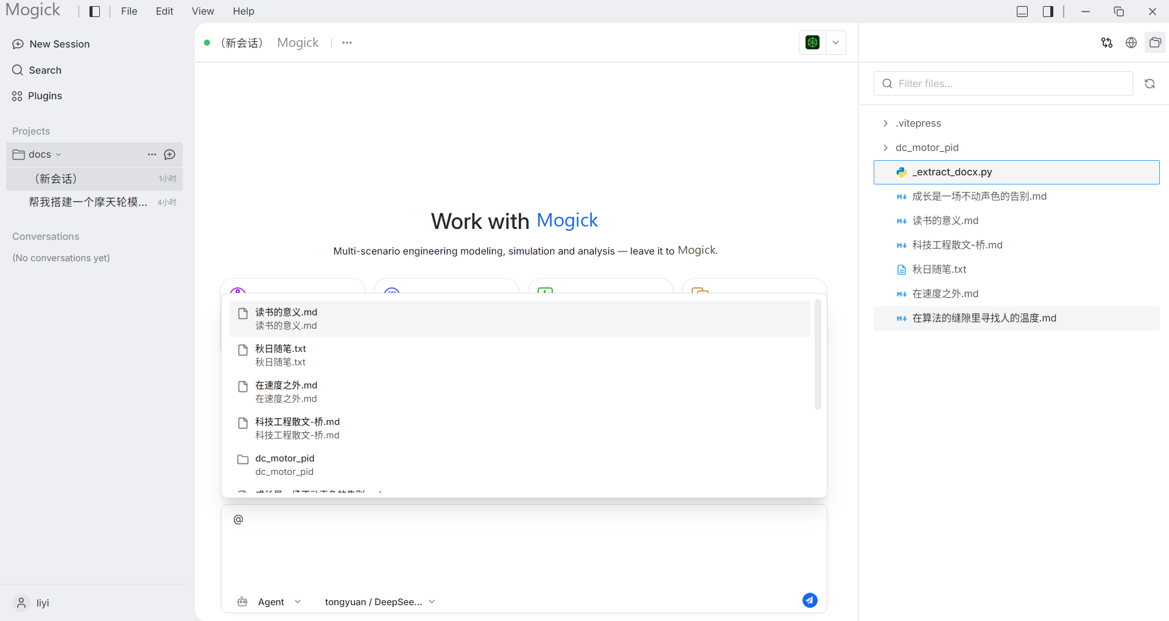This screenshot has height=621, width=1169.
Task: Open the File menu
Action: click(129, 11)
